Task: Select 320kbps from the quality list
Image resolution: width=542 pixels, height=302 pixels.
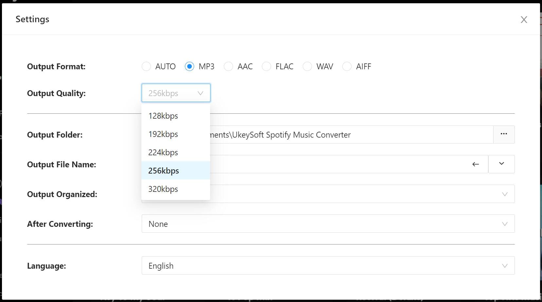Action: pyautogui.click(x=163, y=189)
